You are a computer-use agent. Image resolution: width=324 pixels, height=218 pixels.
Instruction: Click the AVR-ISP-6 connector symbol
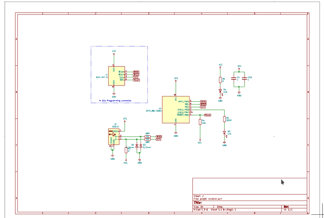[x=114, y=76]
